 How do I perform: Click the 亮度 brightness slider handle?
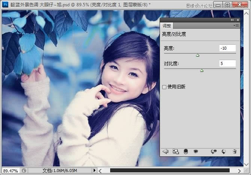(x=198, y=55)
